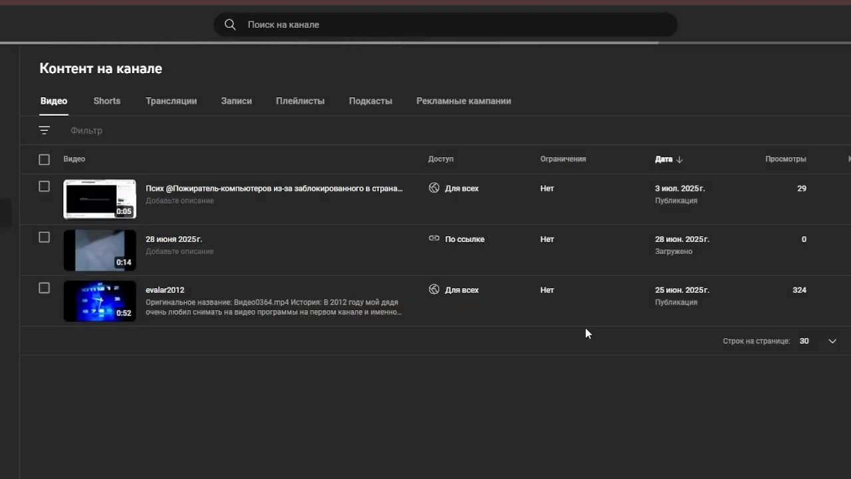The height and width of the screenshot is (479, 851).
Task: Click the sort arrow next to Дата
Action: coord(679,160)
